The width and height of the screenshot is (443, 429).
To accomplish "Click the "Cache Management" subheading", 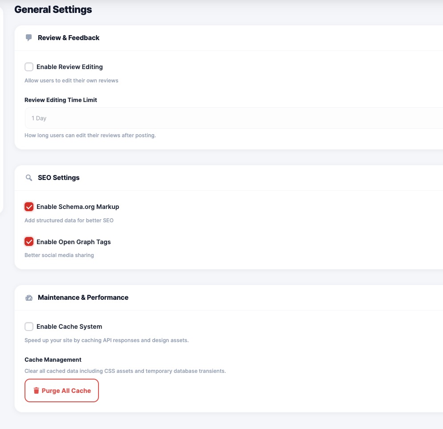I will pyautogui.click(x=53, y=360).
